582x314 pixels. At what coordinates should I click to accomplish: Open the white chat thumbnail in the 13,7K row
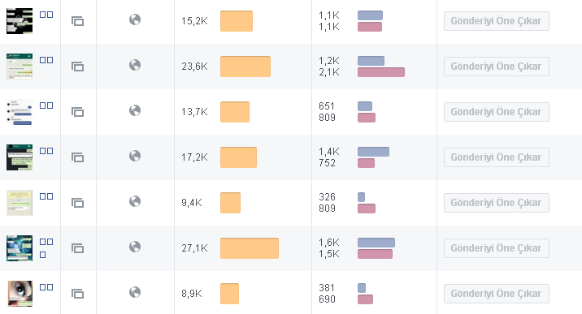click(x=20, y=112)
